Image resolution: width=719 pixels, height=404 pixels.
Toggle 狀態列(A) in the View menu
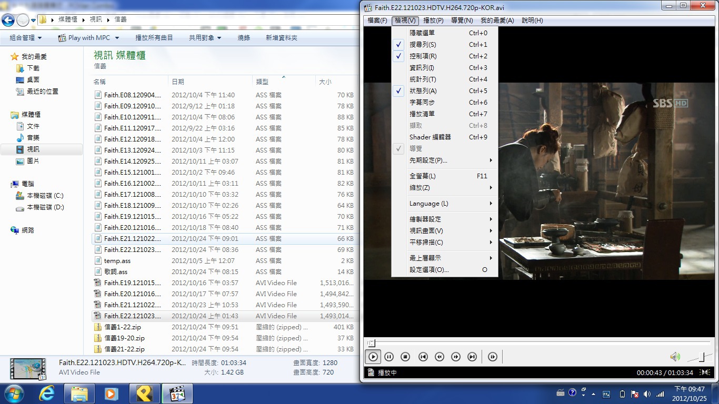click(445, 91)
